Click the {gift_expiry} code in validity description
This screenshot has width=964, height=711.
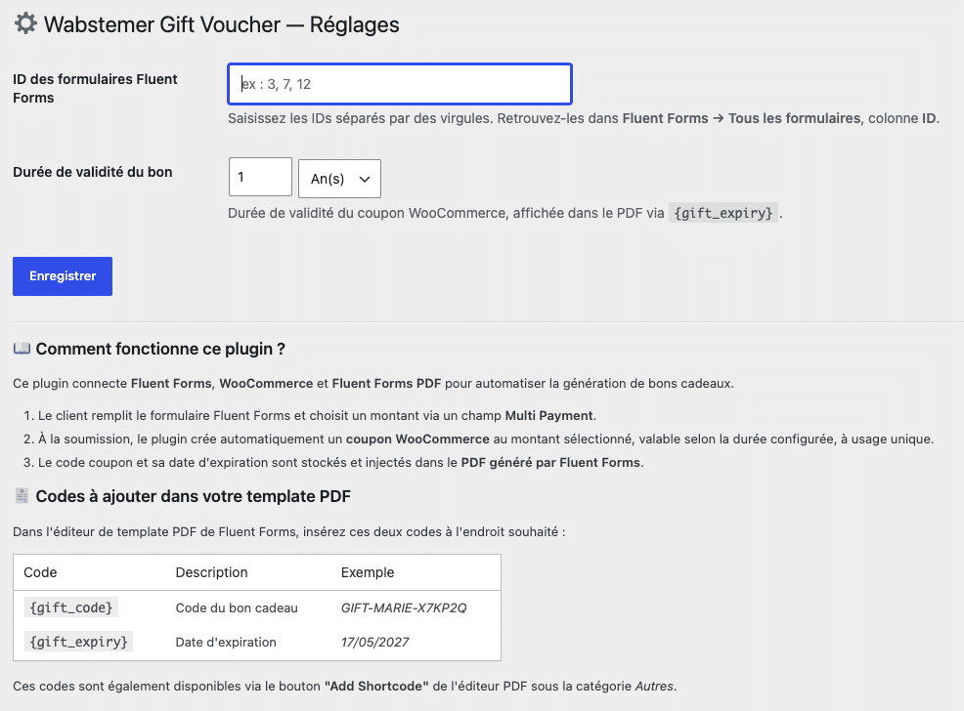click(x=723, y=213)
